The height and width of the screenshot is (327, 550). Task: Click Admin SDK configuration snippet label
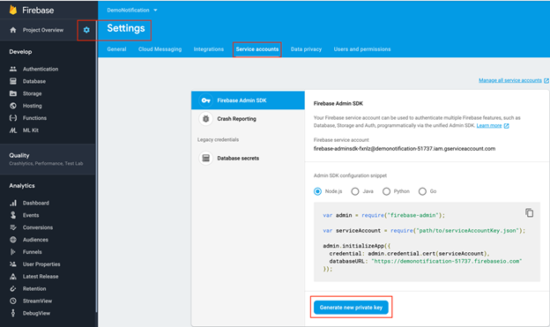(x=350, y=175)
